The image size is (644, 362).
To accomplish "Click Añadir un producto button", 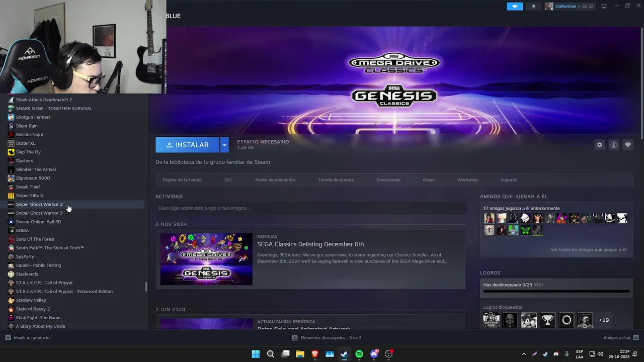I will pyautogui.click(x=28, y=338).
